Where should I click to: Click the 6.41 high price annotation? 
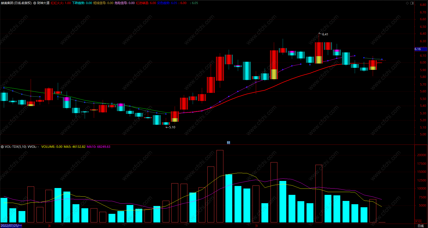click(x=325, y=34)
